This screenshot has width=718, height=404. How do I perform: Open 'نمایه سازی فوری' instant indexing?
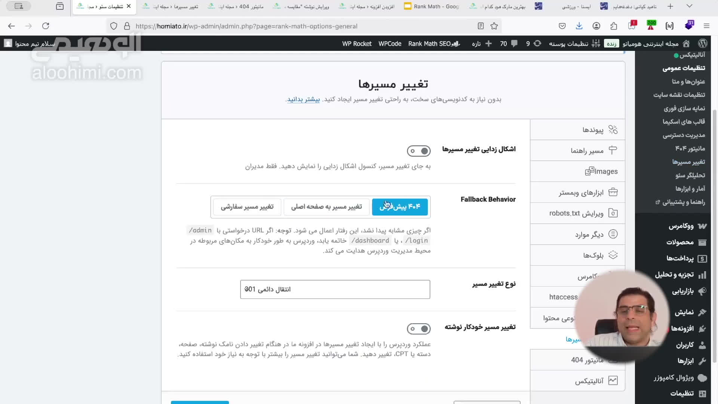pos(684,108)
